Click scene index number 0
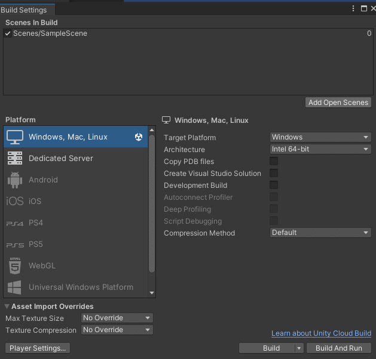 tap(369, 33)
